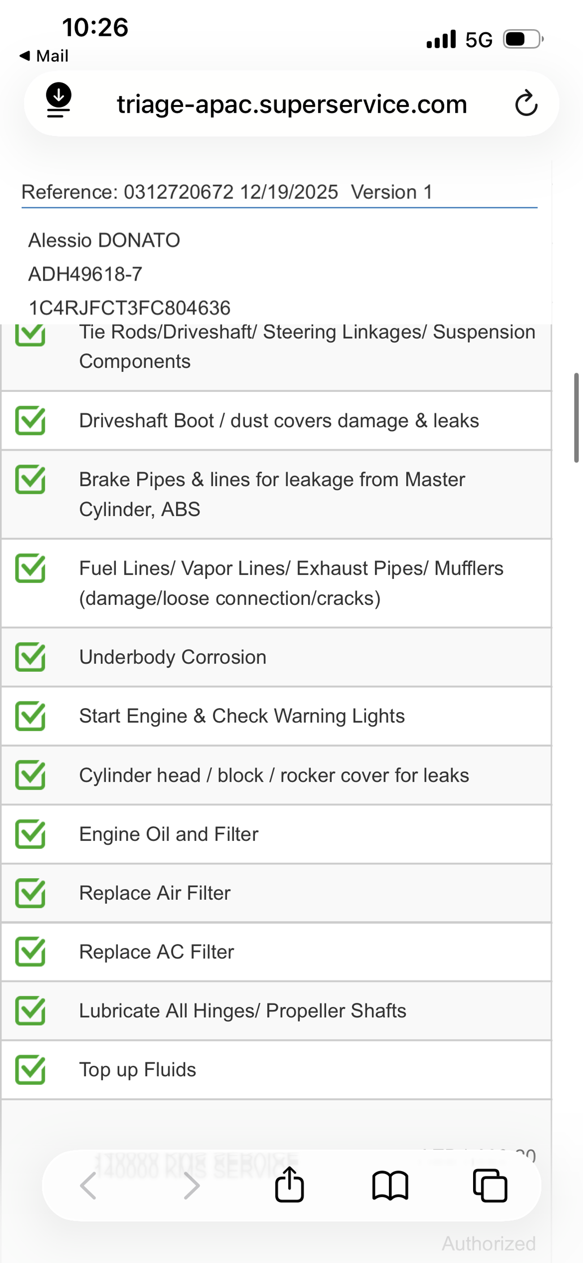The image size is (583, 1263).
Task: Toggle the Engine Oil and Filter checkbox
Action: [30, 834]
